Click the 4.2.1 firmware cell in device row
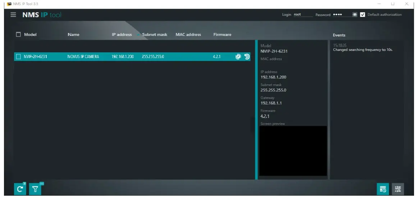 pos(217,57)
